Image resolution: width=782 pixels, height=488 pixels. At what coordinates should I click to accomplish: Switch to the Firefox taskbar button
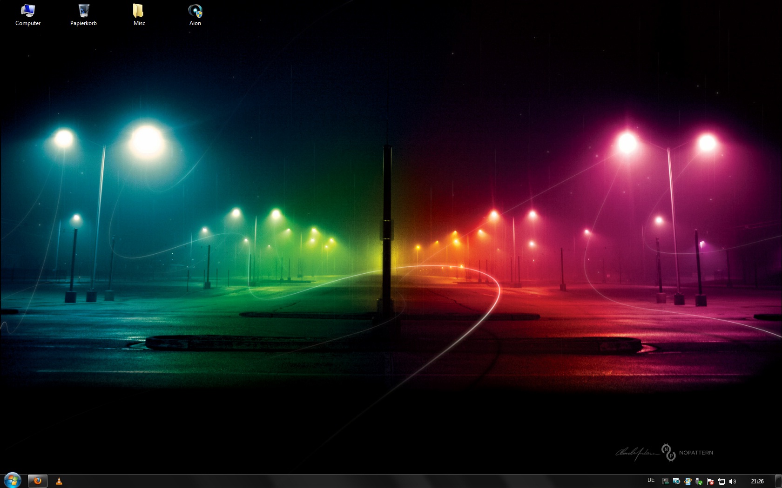pos(38,481)
